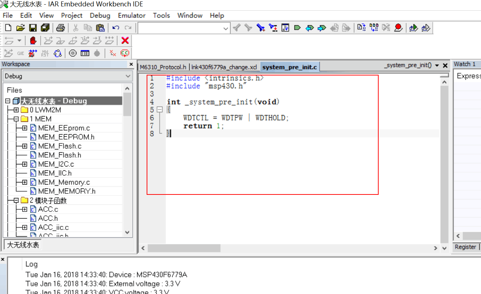
Task: Toggle bookmark with green tag icon
Action: pyautogui.click(x=298, y=28)
